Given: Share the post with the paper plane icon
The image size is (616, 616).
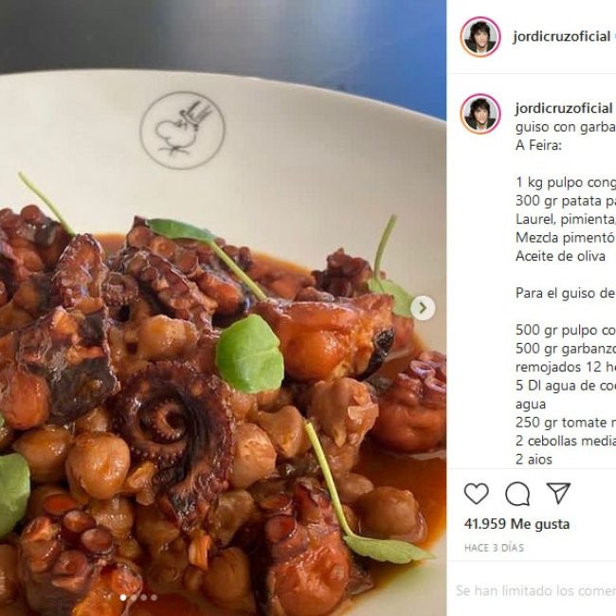Looking at the screenshot, I should click(558, 493).
